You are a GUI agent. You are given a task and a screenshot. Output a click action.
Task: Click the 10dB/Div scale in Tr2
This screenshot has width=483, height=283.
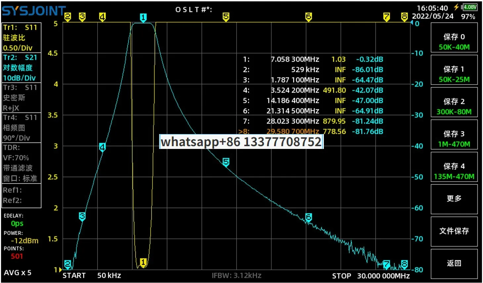tap(19, 78)
